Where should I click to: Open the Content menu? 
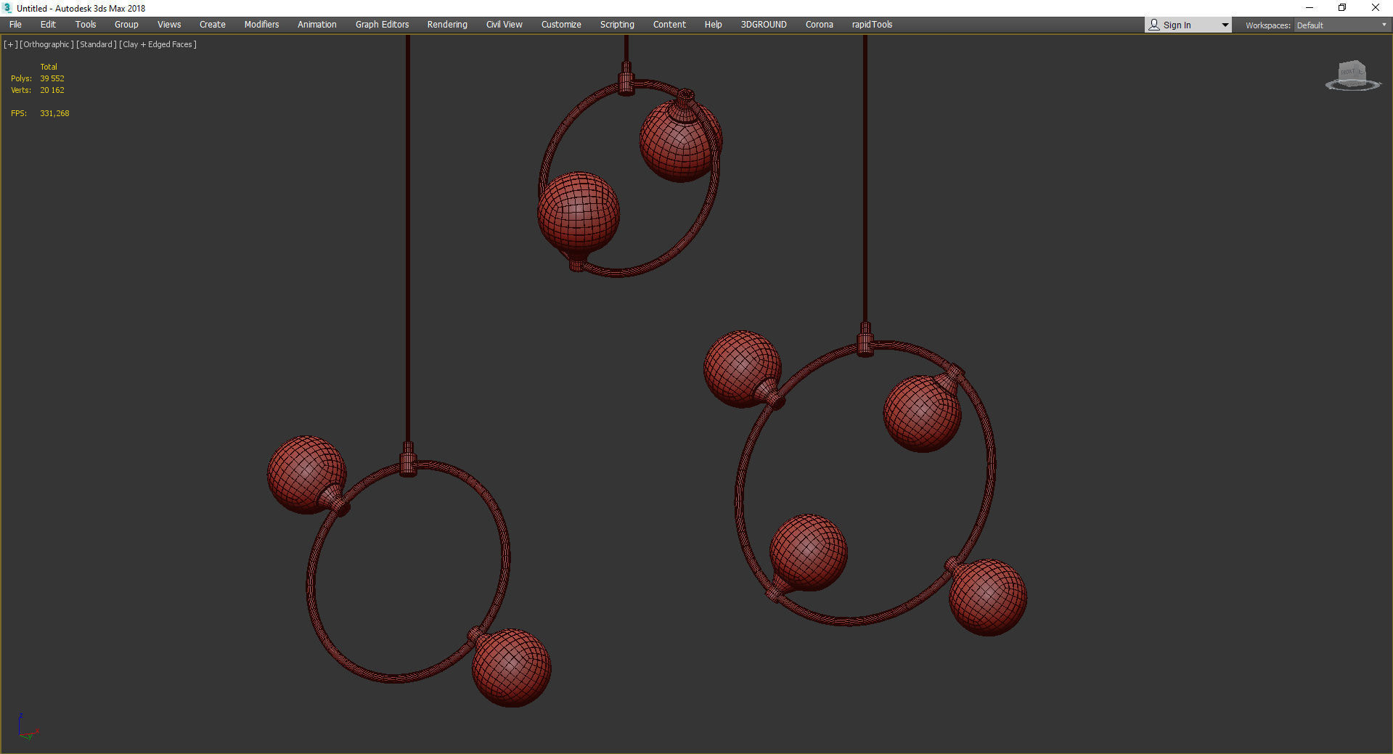[669, 25]
